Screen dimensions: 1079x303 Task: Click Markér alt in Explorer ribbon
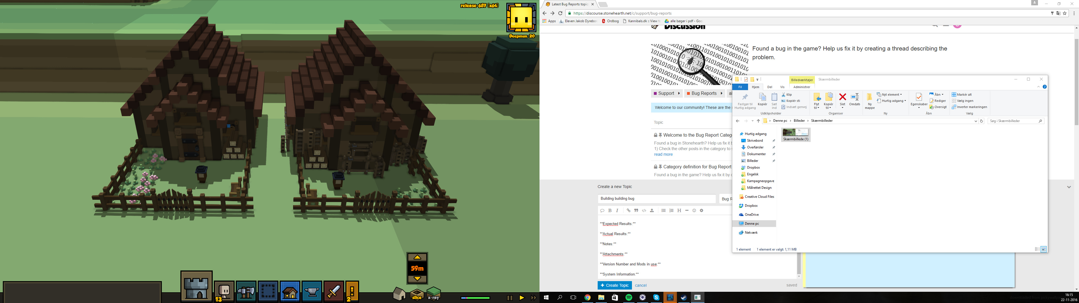(962, 95)
